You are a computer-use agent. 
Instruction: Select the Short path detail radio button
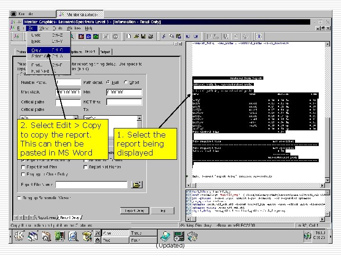tap(126, 82)
